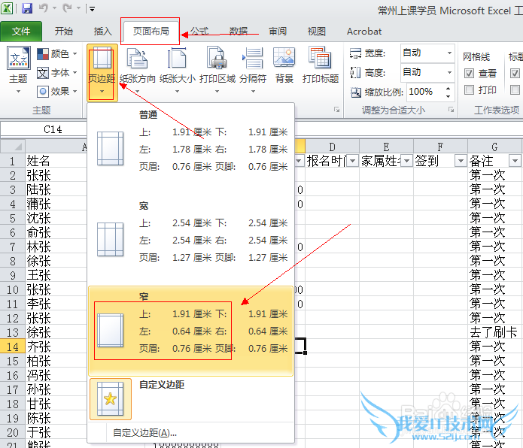
Task: Click the 高度 height icon
Action: (355, 72)
